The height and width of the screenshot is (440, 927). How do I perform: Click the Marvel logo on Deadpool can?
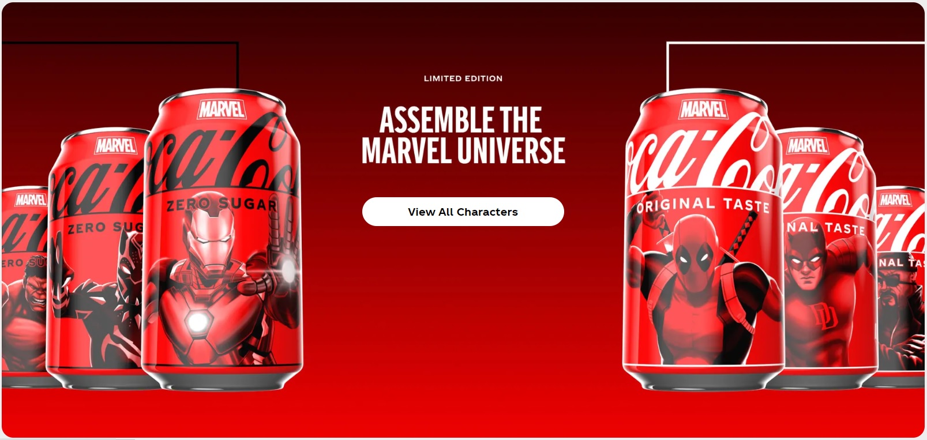tap(703, 109)
